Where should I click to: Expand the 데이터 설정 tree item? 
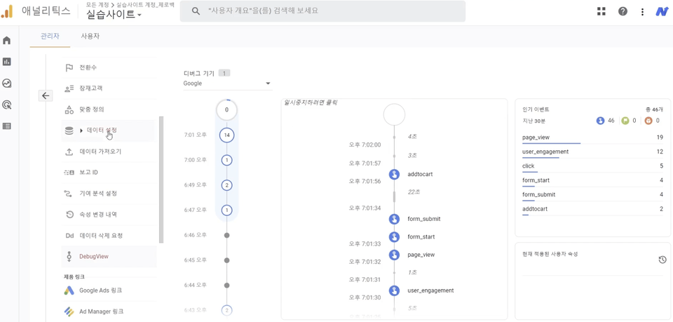[81, 130]
